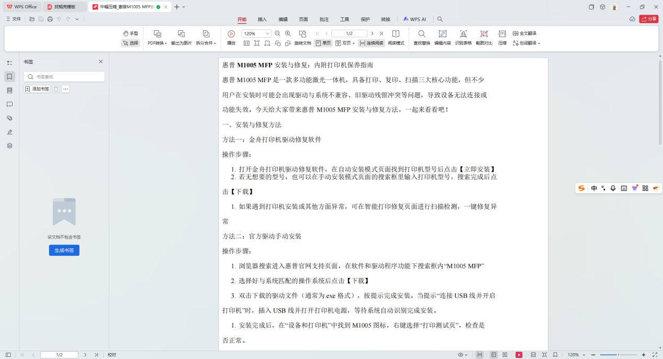Click the zoom in magnifier in ribbon
Viewport: 663px width, 359px height.
[288, 33]
